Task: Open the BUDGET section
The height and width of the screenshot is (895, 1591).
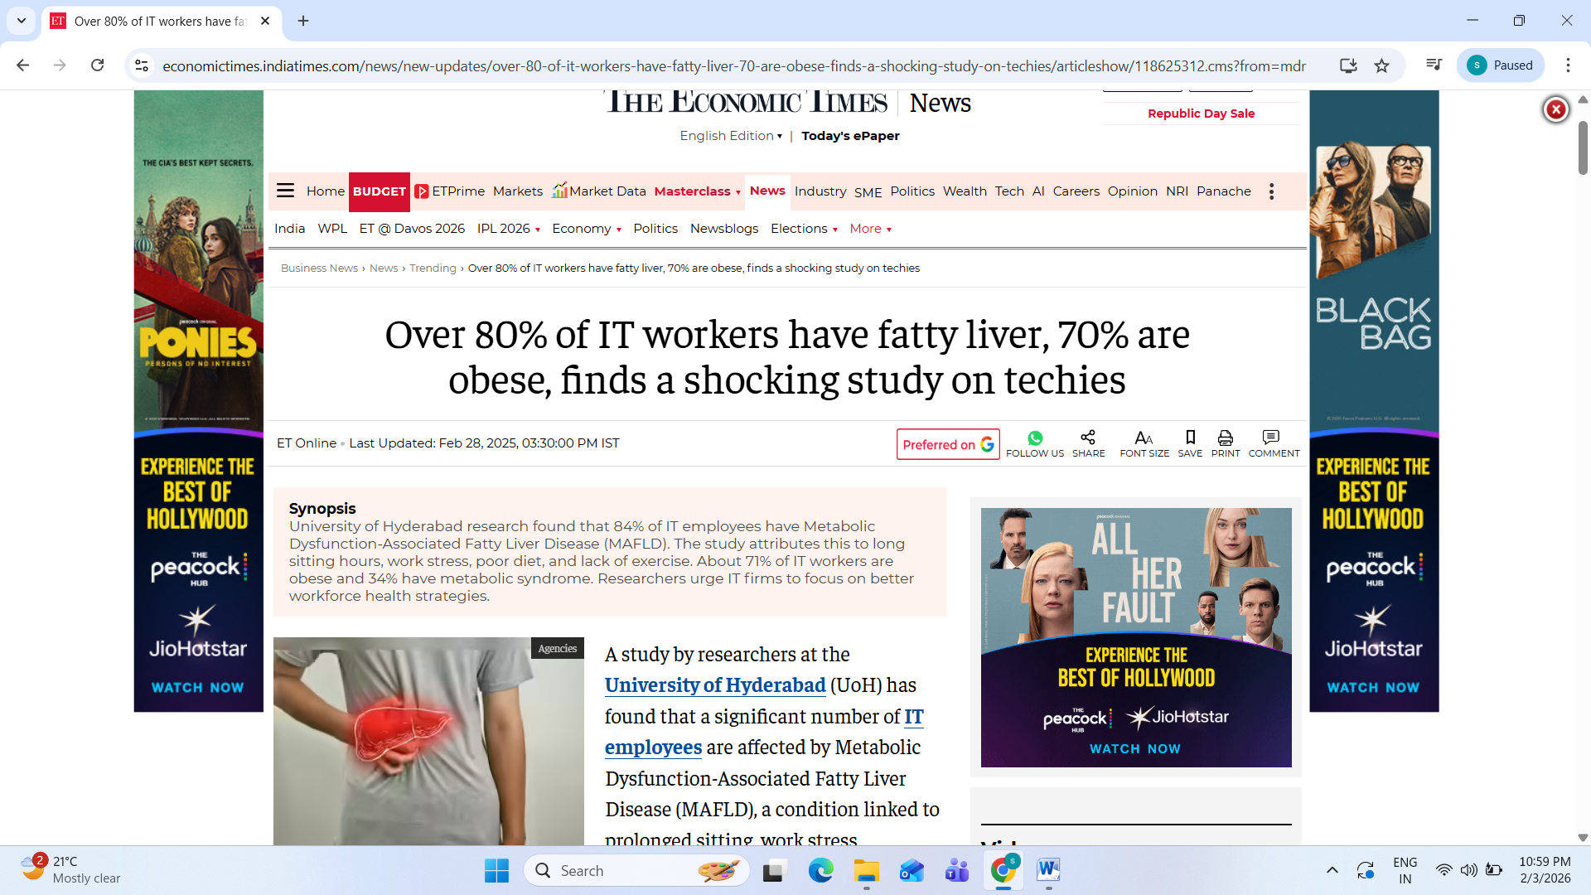Action: 380,191
